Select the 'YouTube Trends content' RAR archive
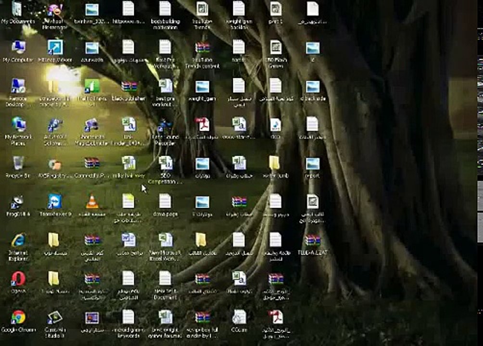Image resolution: width=483 pixels, height=346 pixels. [x=203, y=48]
